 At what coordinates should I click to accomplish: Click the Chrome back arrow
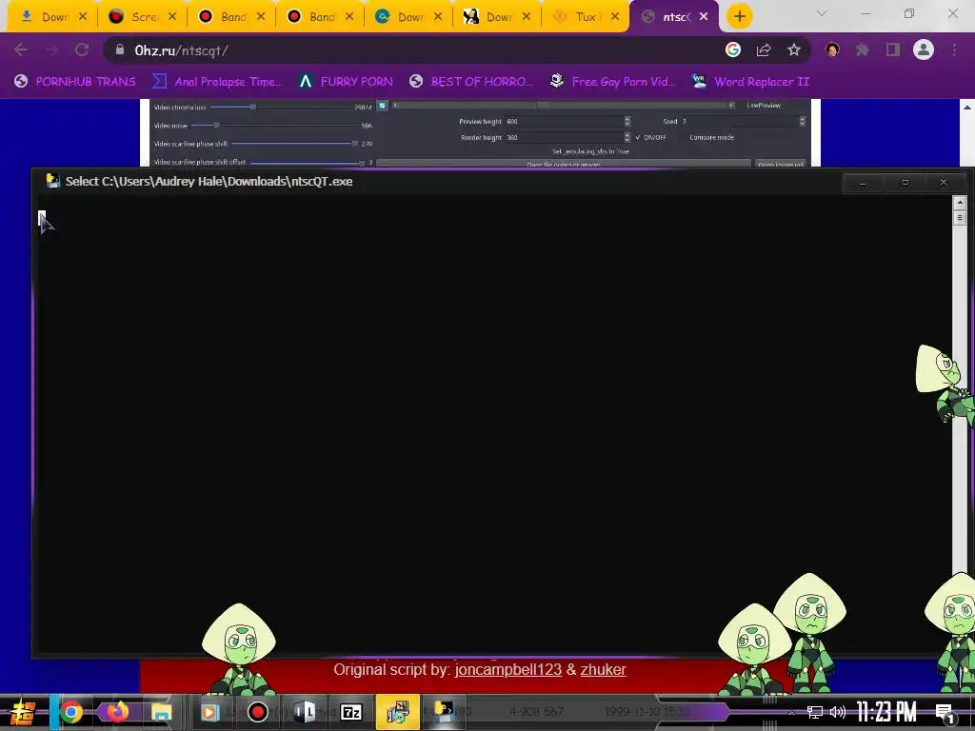[21, 49]
